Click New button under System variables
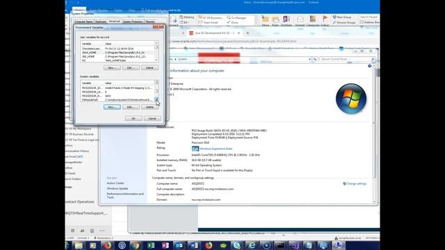The height and width of the screenshot is (250, 445). click(x=112, y=107)
